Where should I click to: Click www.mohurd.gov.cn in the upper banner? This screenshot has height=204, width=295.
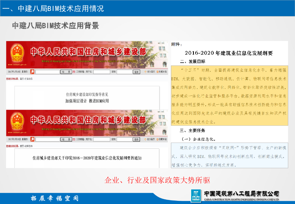(17, 65)
